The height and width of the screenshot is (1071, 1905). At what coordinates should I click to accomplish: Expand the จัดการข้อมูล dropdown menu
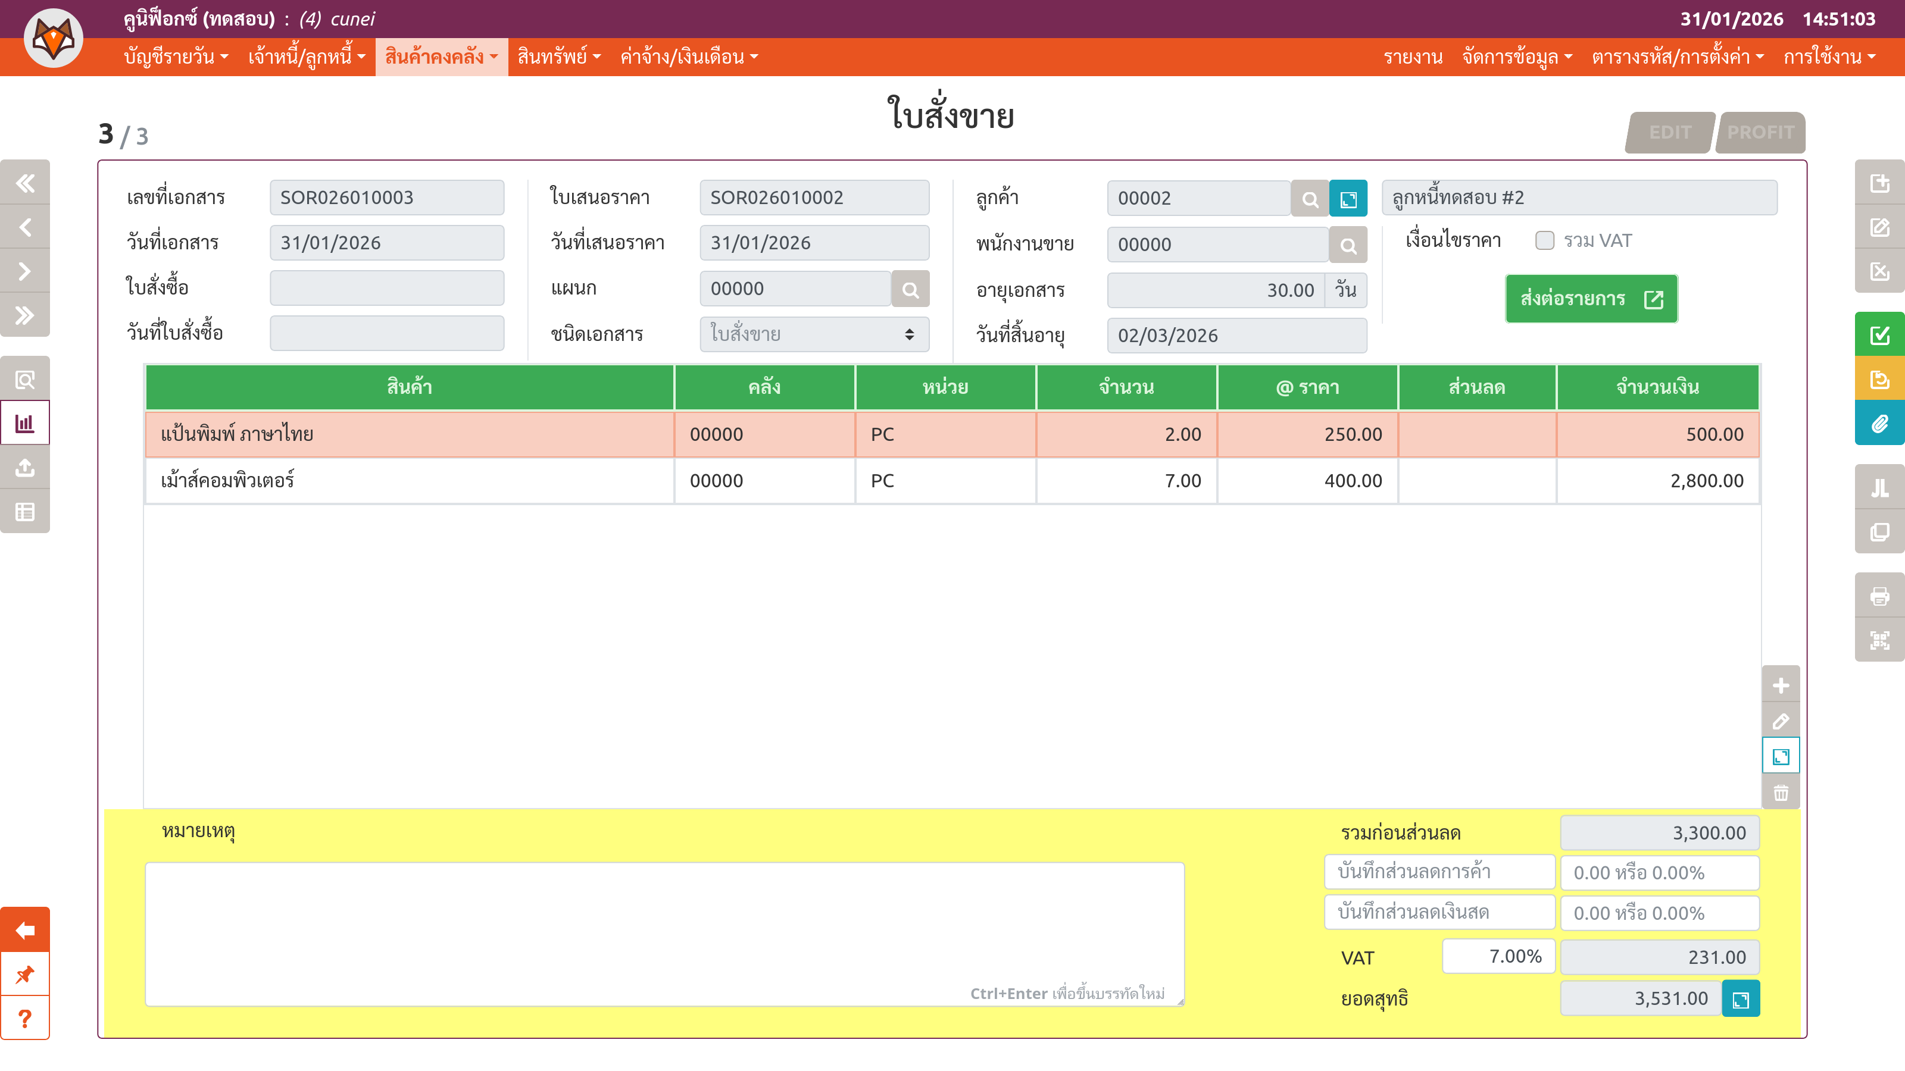tap(1517, 57)
